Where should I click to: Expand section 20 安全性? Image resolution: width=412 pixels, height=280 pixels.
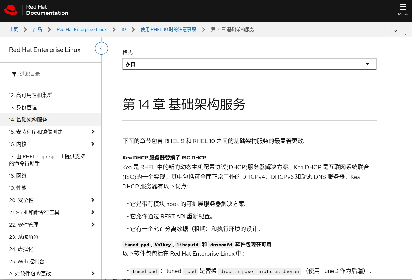(x=93, y=200)
